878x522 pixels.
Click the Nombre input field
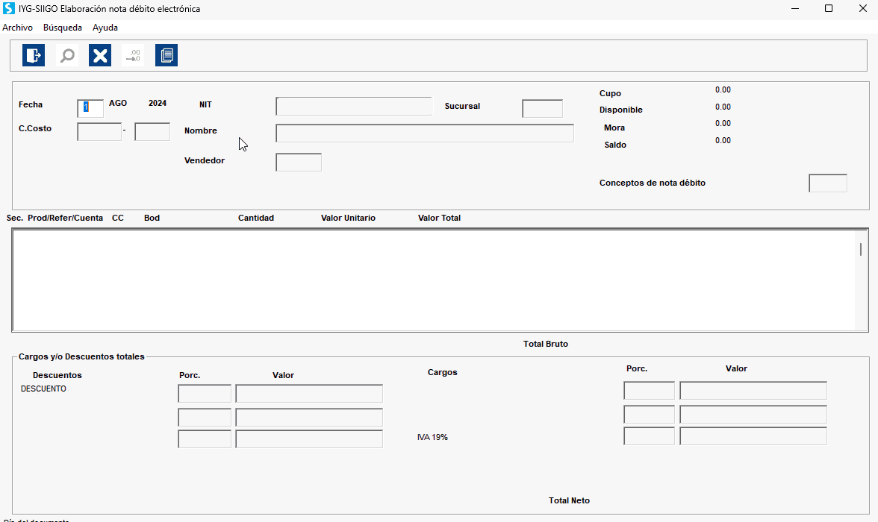tap(425, 133)
